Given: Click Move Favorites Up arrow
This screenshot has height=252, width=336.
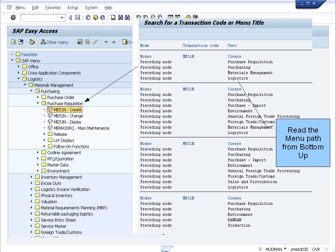Looking at the screenshot, I should (114, 42).
